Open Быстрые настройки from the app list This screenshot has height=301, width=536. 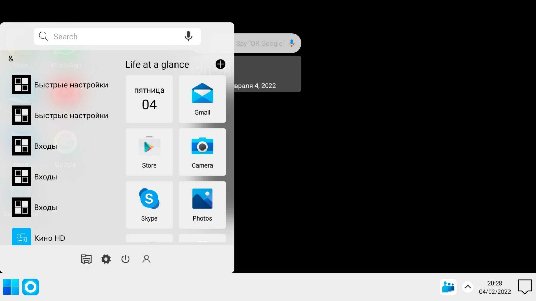[71, 85]
